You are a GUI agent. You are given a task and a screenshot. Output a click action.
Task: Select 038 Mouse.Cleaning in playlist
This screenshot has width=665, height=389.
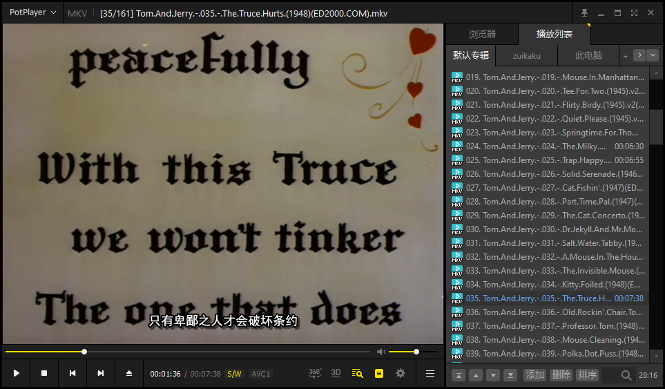(x=548, y=339)
